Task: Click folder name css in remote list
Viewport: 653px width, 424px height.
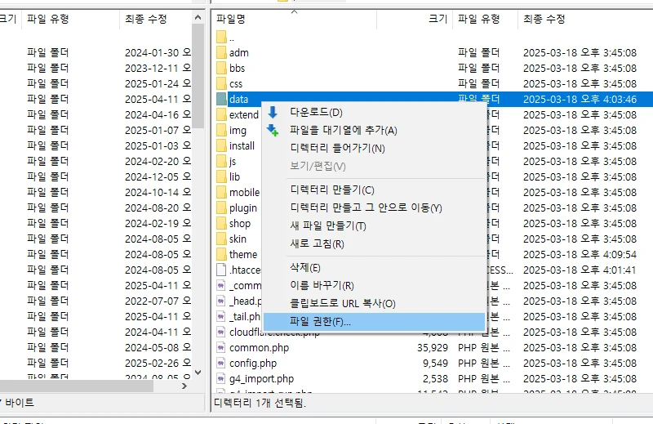Action: 236,84
